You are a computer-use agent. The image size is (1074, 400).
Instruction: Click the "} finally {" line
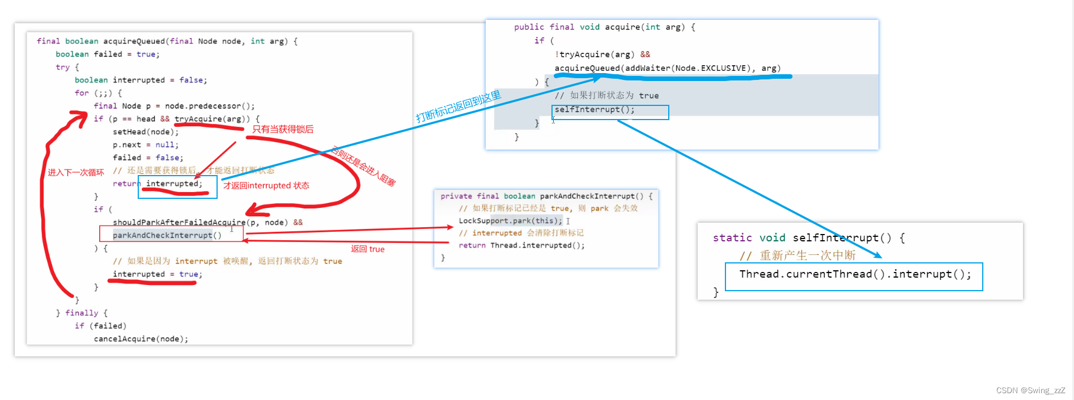coord(82,313)
